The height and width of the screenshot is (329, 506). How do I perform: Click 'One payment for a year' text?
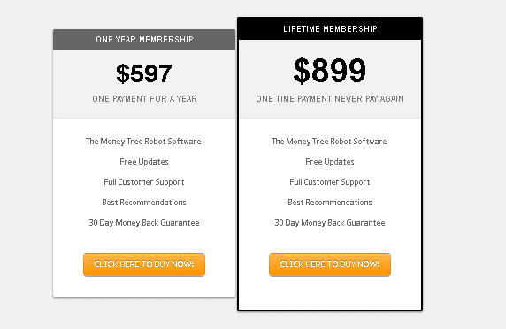coord(144,99)
